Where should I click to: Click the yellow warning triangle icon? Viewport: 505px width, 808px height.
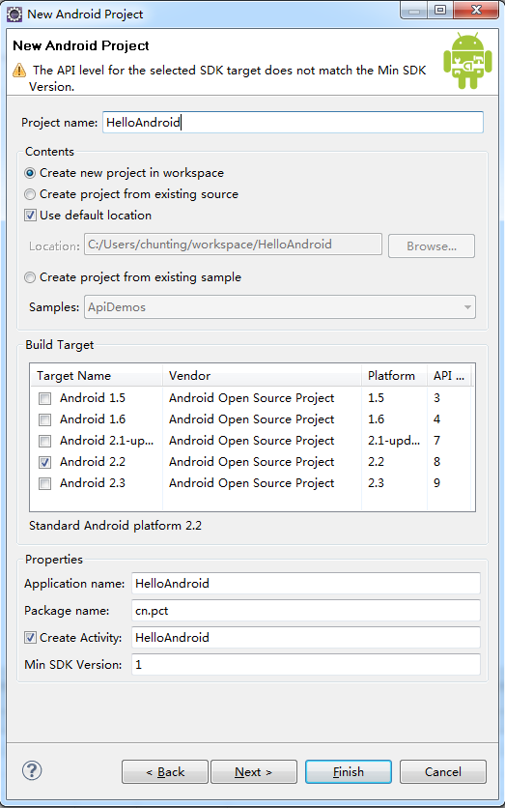pyautogui.click(x=19, y=71)
